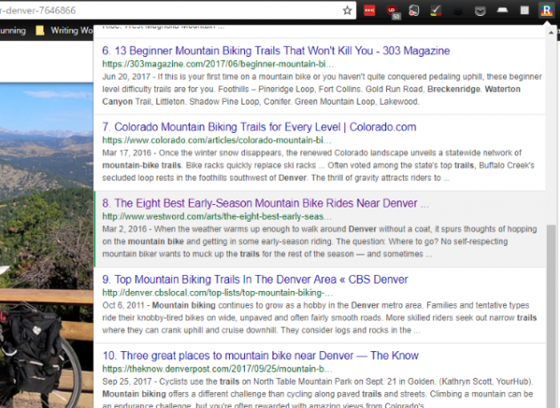Click the www.colorado.com green URL

click(217, 140)
